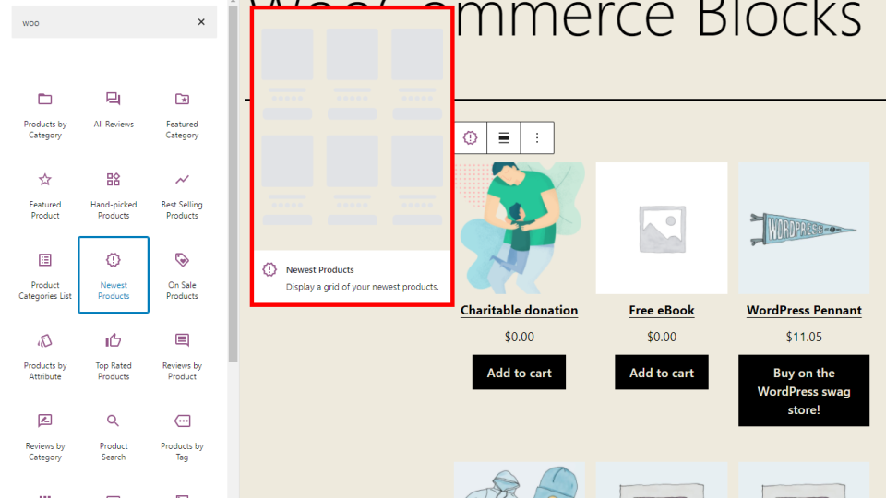Insert the Featured Product block
Screen dimensions: 886x498
point(45,196)
